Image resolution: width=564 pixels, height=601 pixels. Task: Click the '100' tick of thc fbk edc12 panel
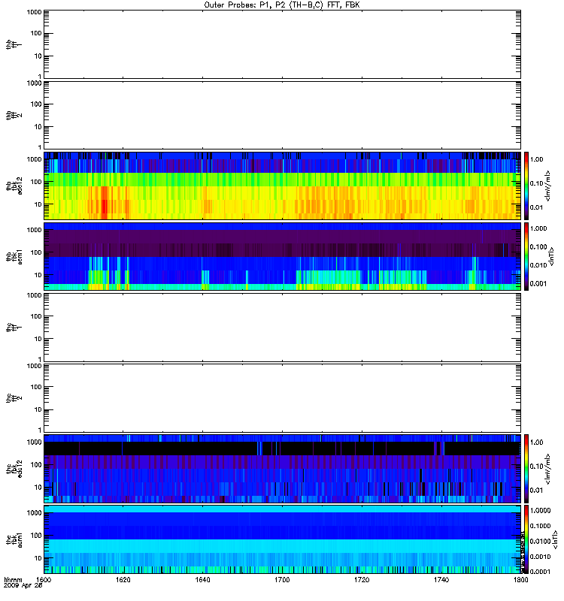click(x=36, y=465)
